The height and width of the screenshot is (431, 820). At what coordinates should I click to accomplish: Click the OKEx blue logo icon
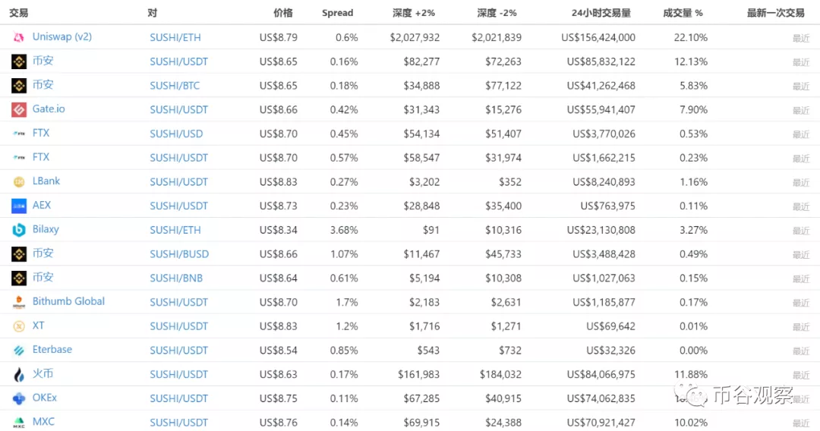(x=19, y=398)
